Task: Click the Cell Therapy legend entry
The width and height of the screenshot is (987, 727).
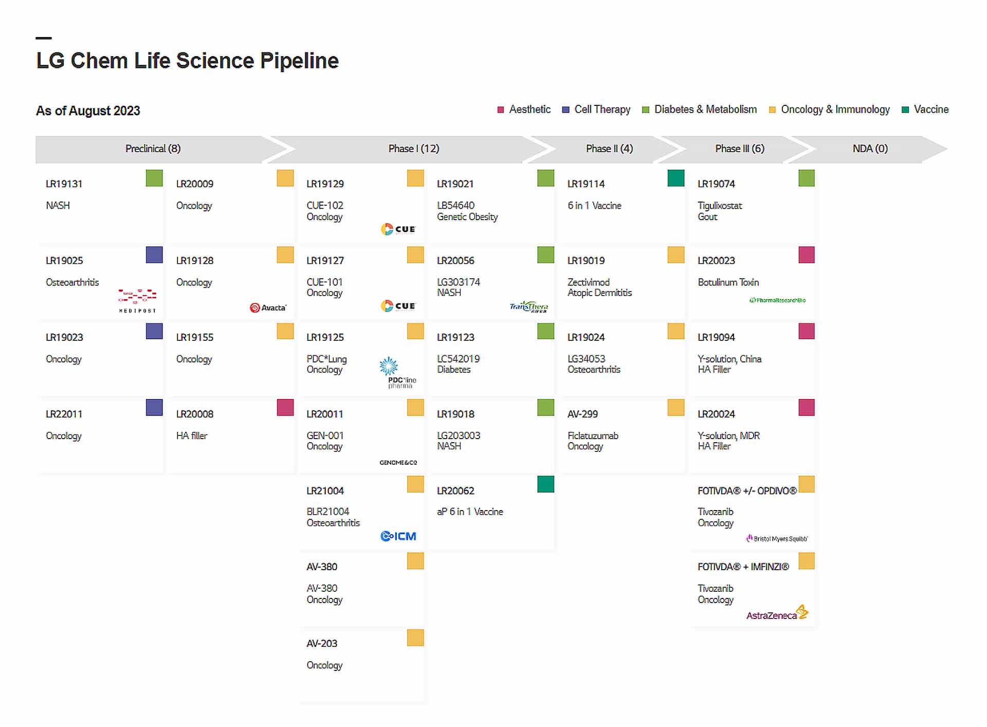Action: 596,110
